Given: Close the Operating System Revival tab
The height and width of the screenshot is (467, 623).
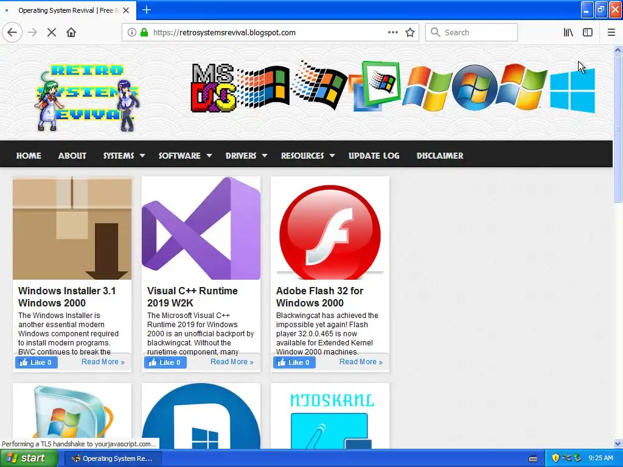Looking at the screenshot, I should pos(126,10).
